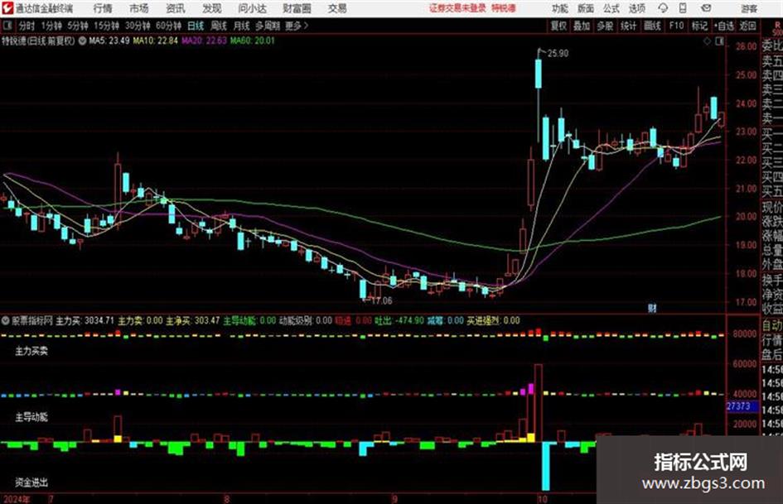Image resolution: width=783 pixels, height=504 pixels.
Task: Click the small panel icon beside the diamond
Action: pos(719,41)
